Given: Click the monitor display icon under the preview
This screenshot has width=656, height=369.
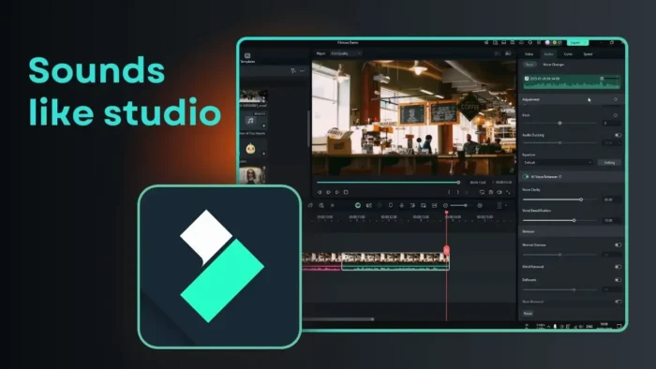Looking at the screenshot, I should (482, 192).
